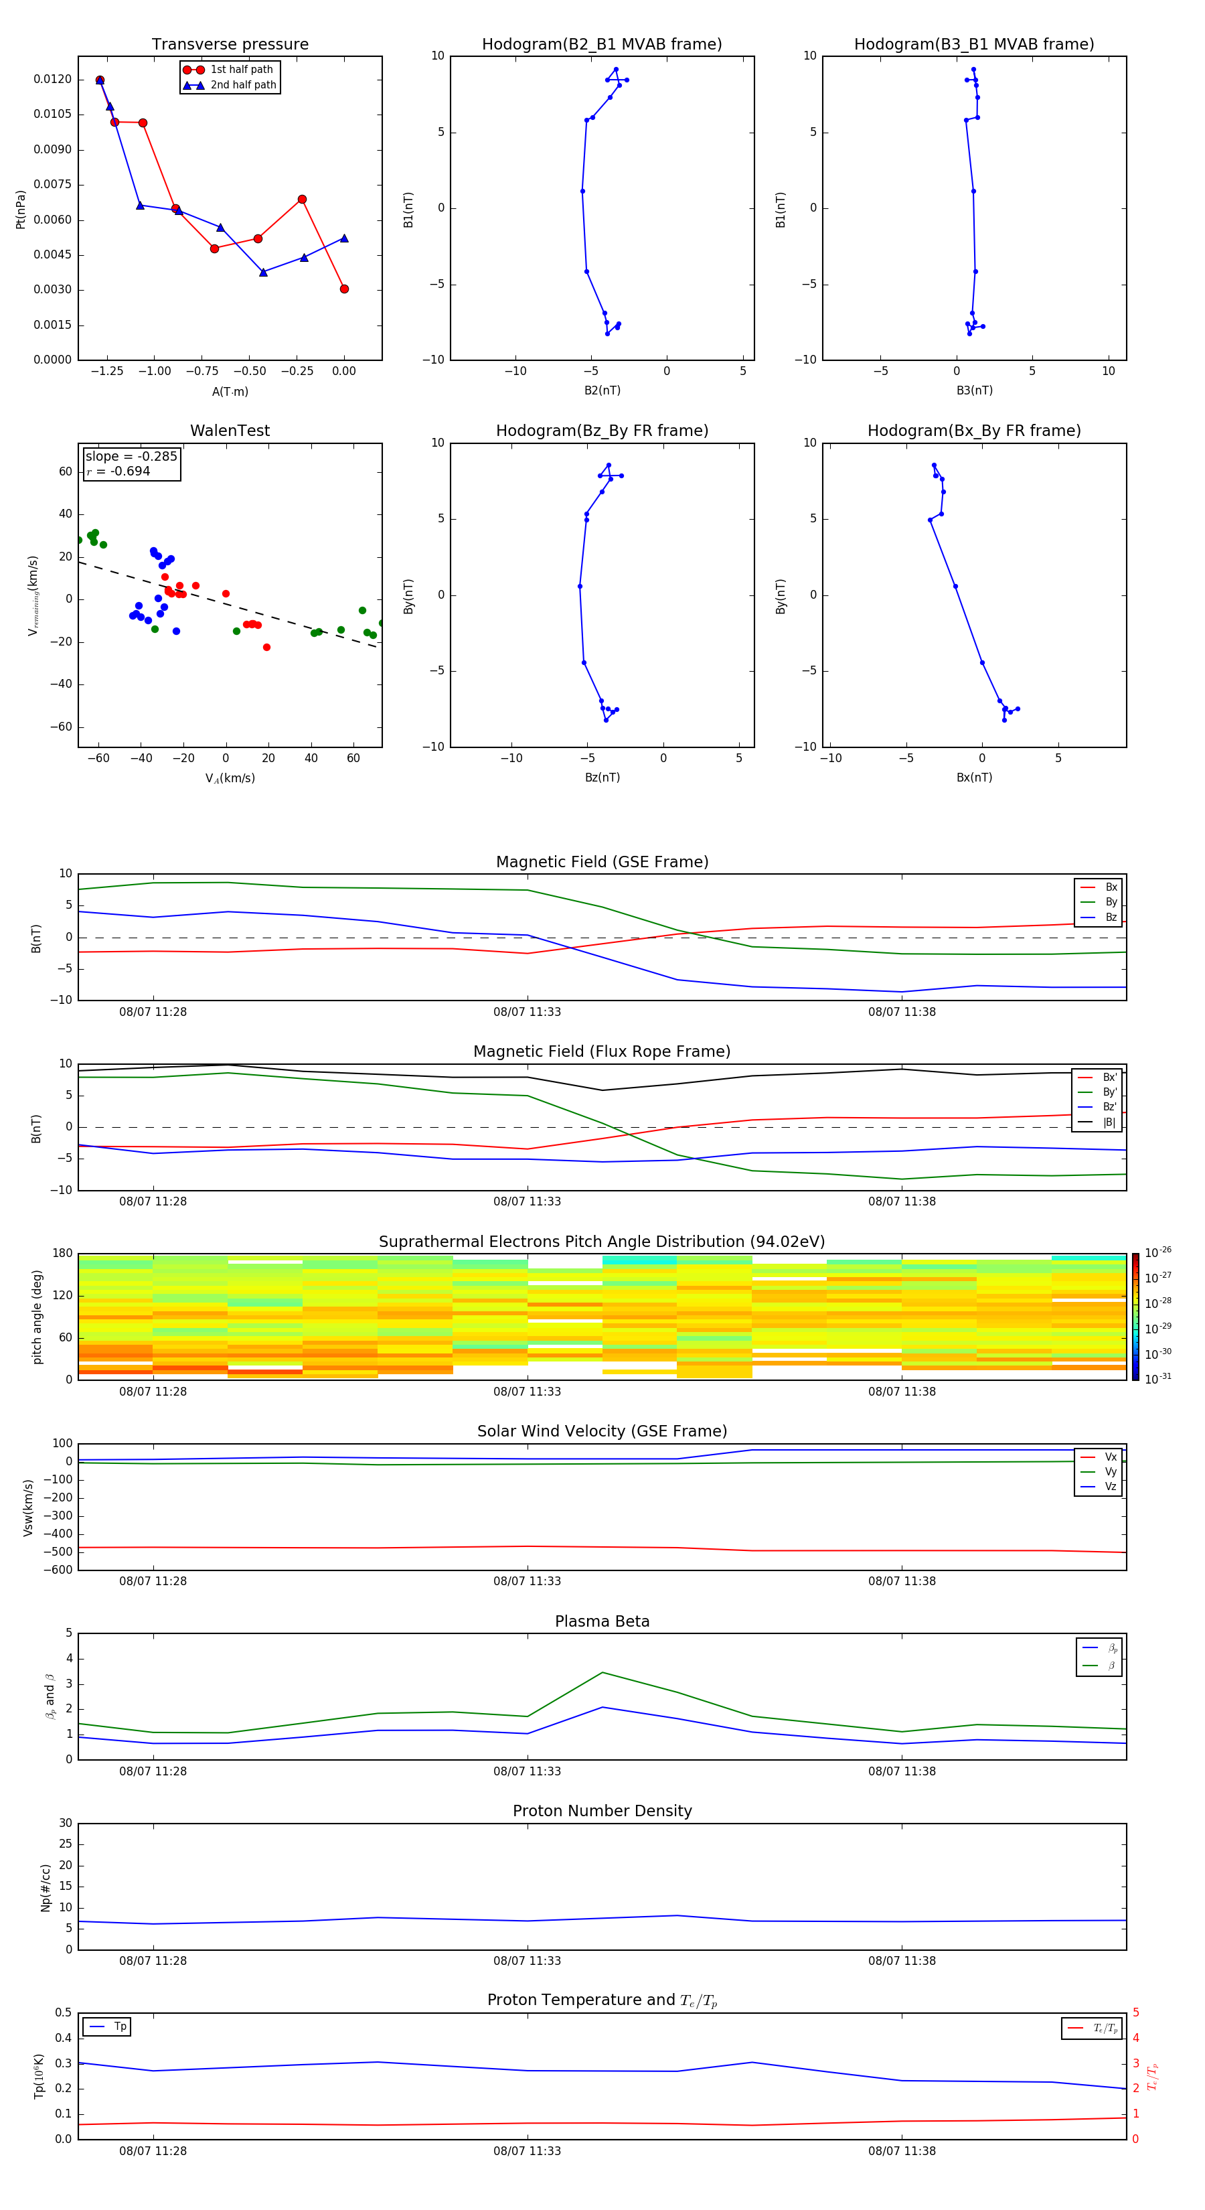Click the "Magnetic Field (GSE Frame)" title
The width and height of the screenshot is (1205, 2210).
pos(602,862)
